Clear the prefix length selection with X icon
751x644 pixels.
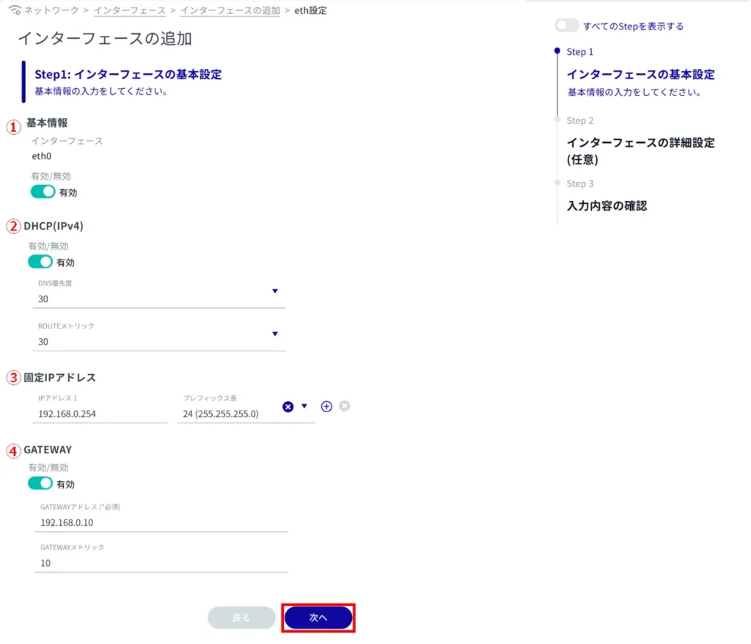pos(288,406)
